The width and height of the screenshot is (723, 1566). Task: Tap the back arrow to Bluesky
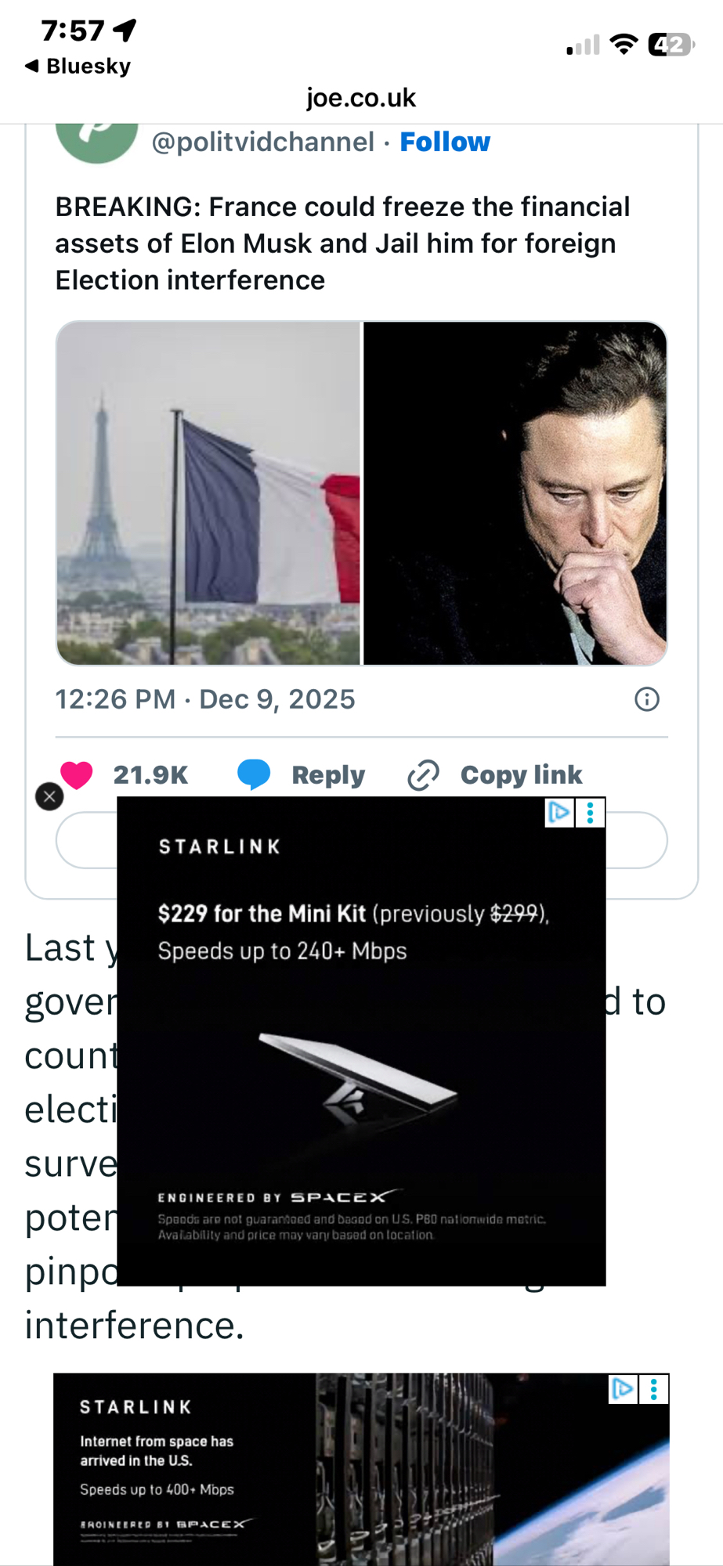[x=32, y=66]
